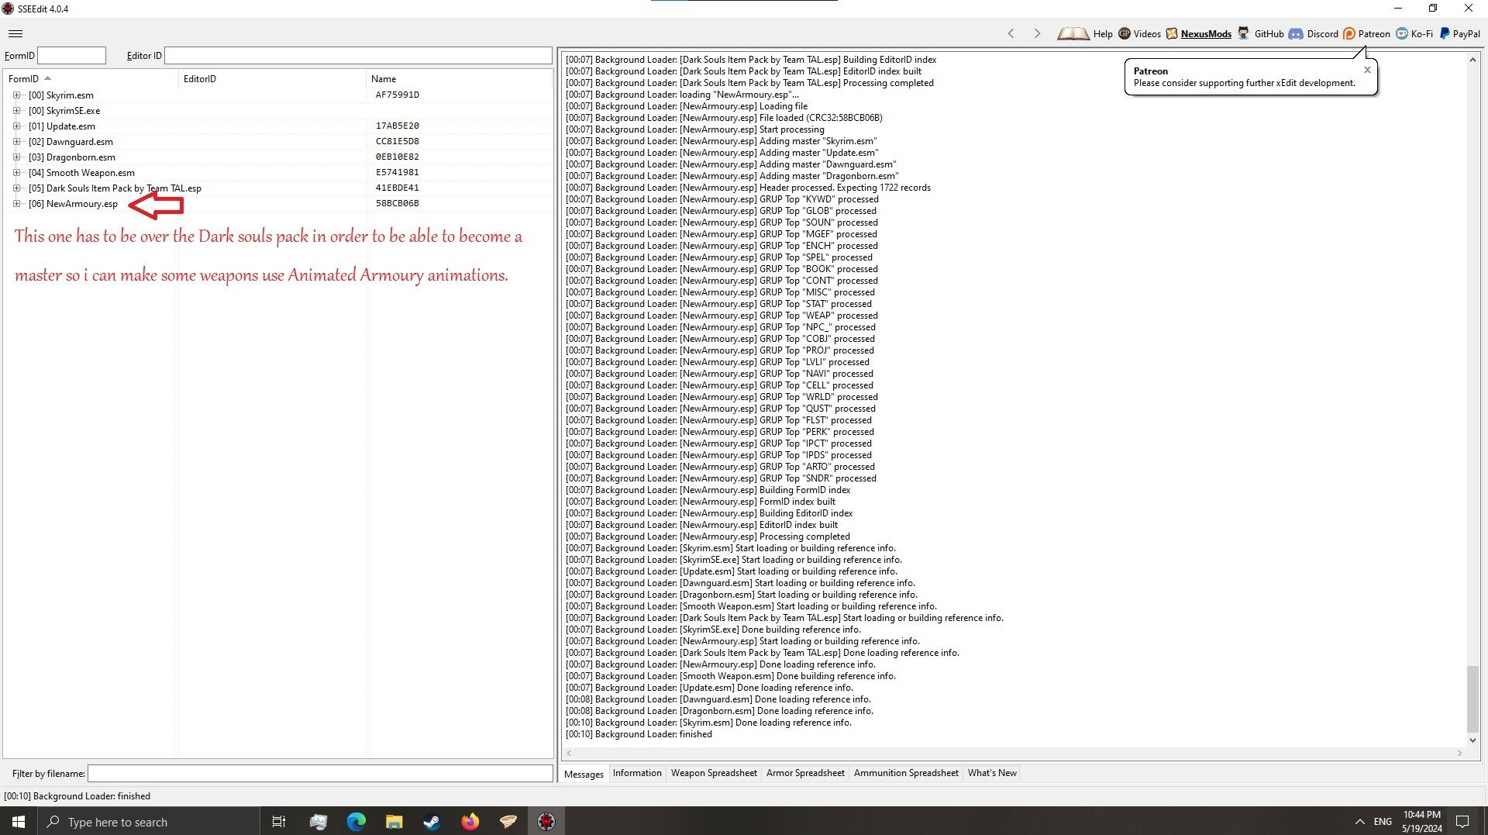Expand the Dawnguard.esm node
This screenshot has width=1488, height=835.
point(17,141)
